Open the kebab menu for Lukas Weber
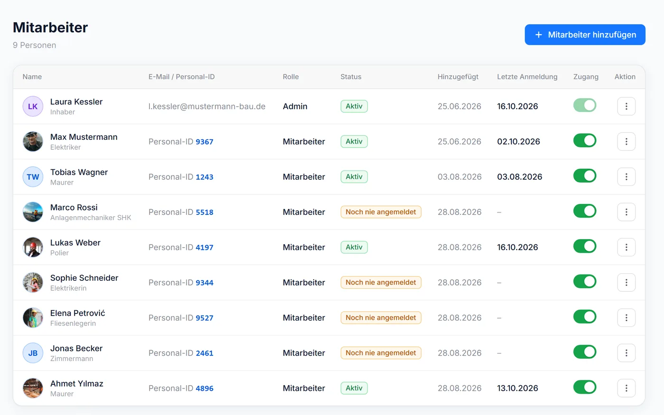This screenshot has width=664, height=415. coord(626,247)
